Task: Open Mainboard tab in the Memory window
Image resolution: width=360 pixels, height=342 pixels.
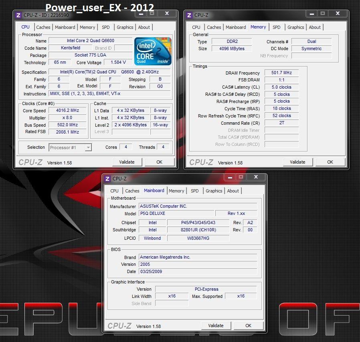Action: pos(236,27)
